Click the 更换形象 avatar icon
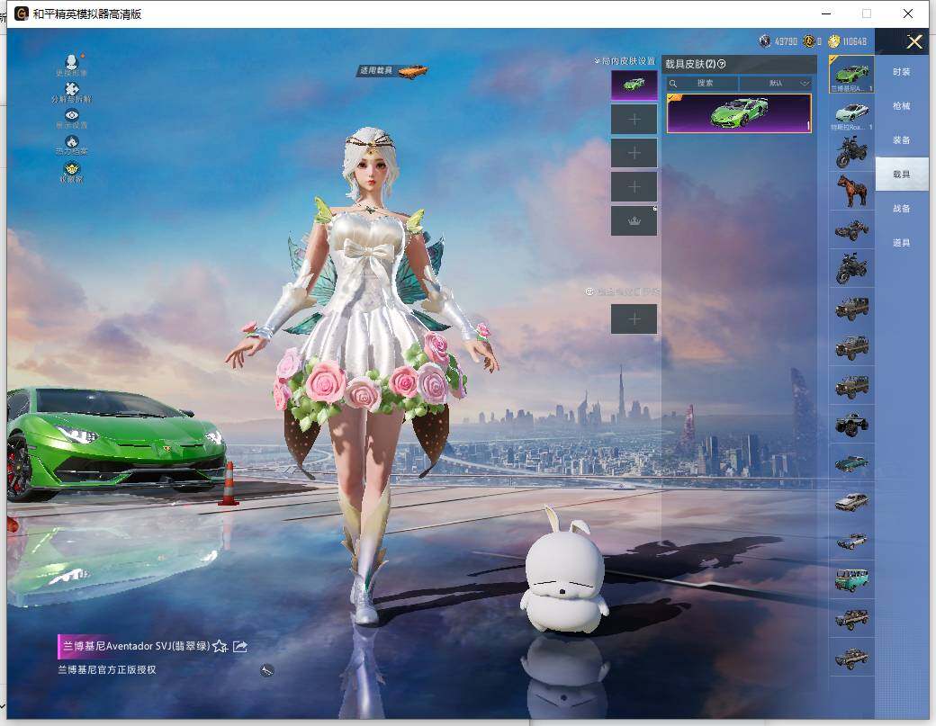This screenshot has width=936, height=726. (71, 62)
